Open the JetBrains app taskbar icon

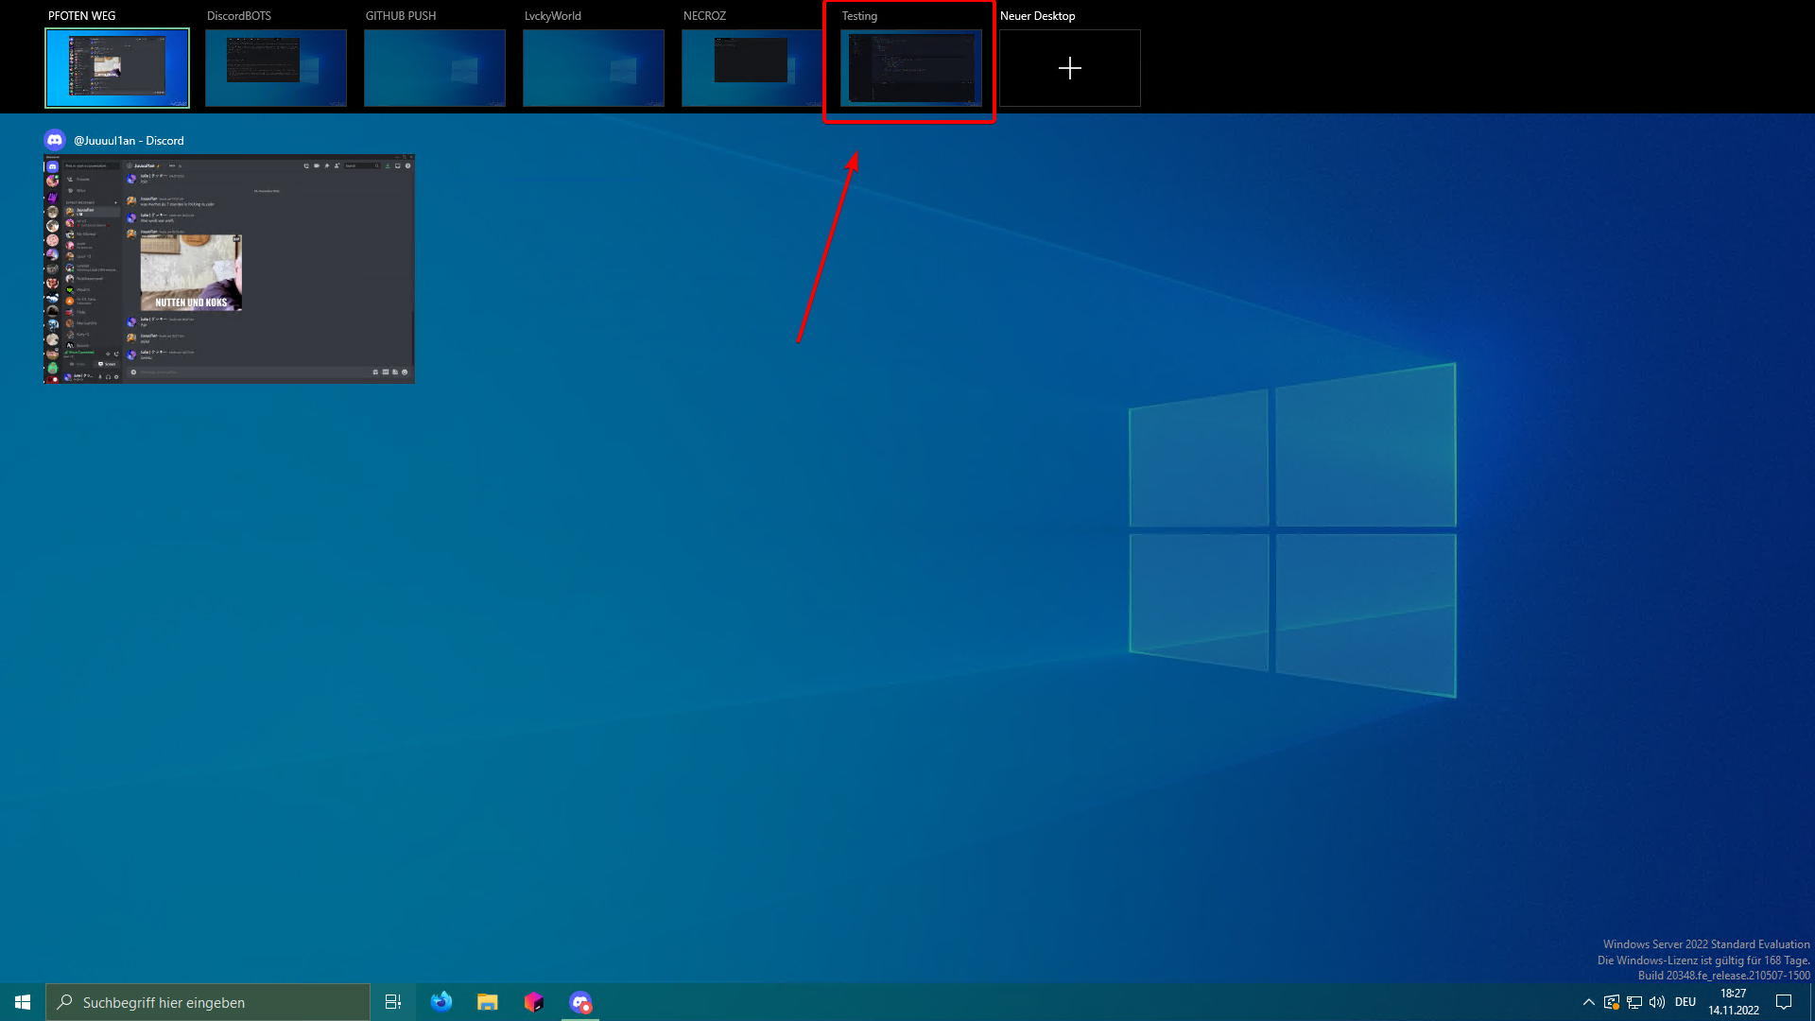click(x=534, y=1002)
